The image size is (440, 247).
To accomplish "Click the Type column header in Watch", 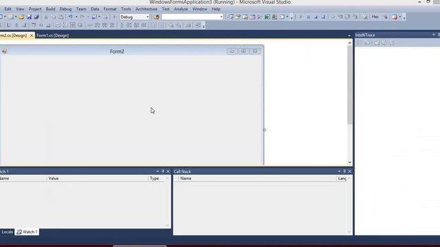I will coord(157,178).
